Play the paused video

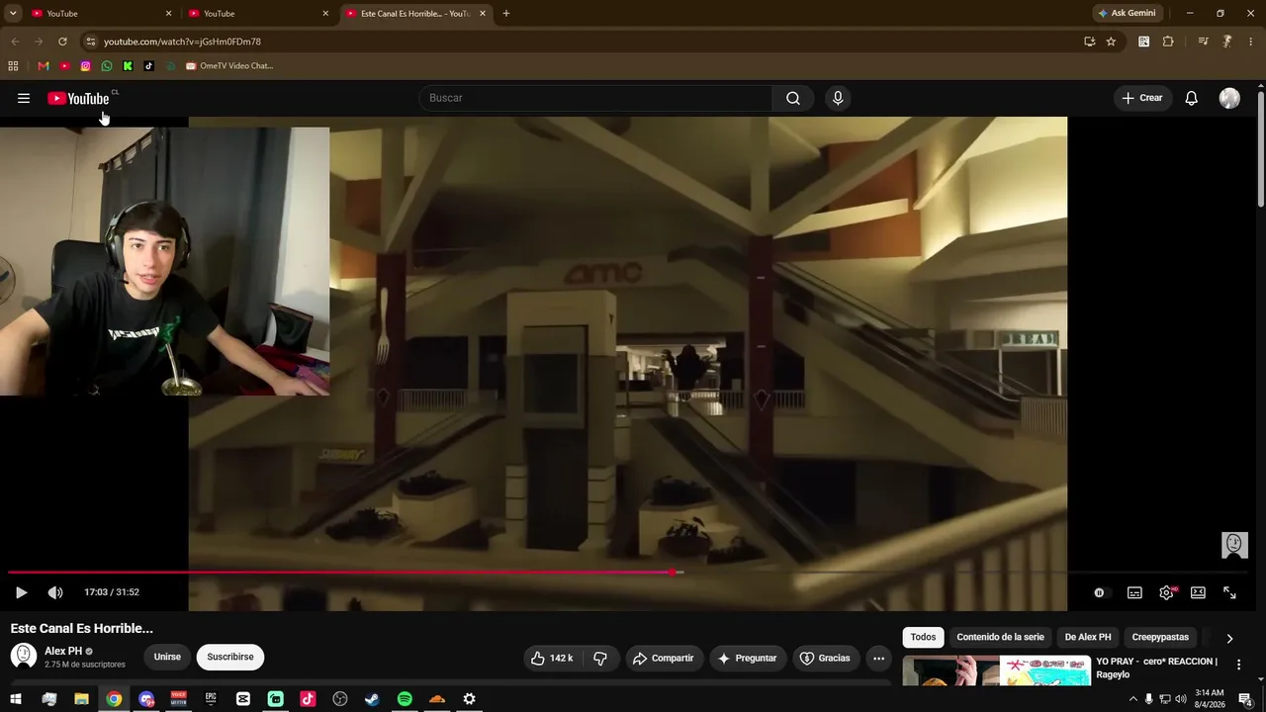(x=21, y=592)
